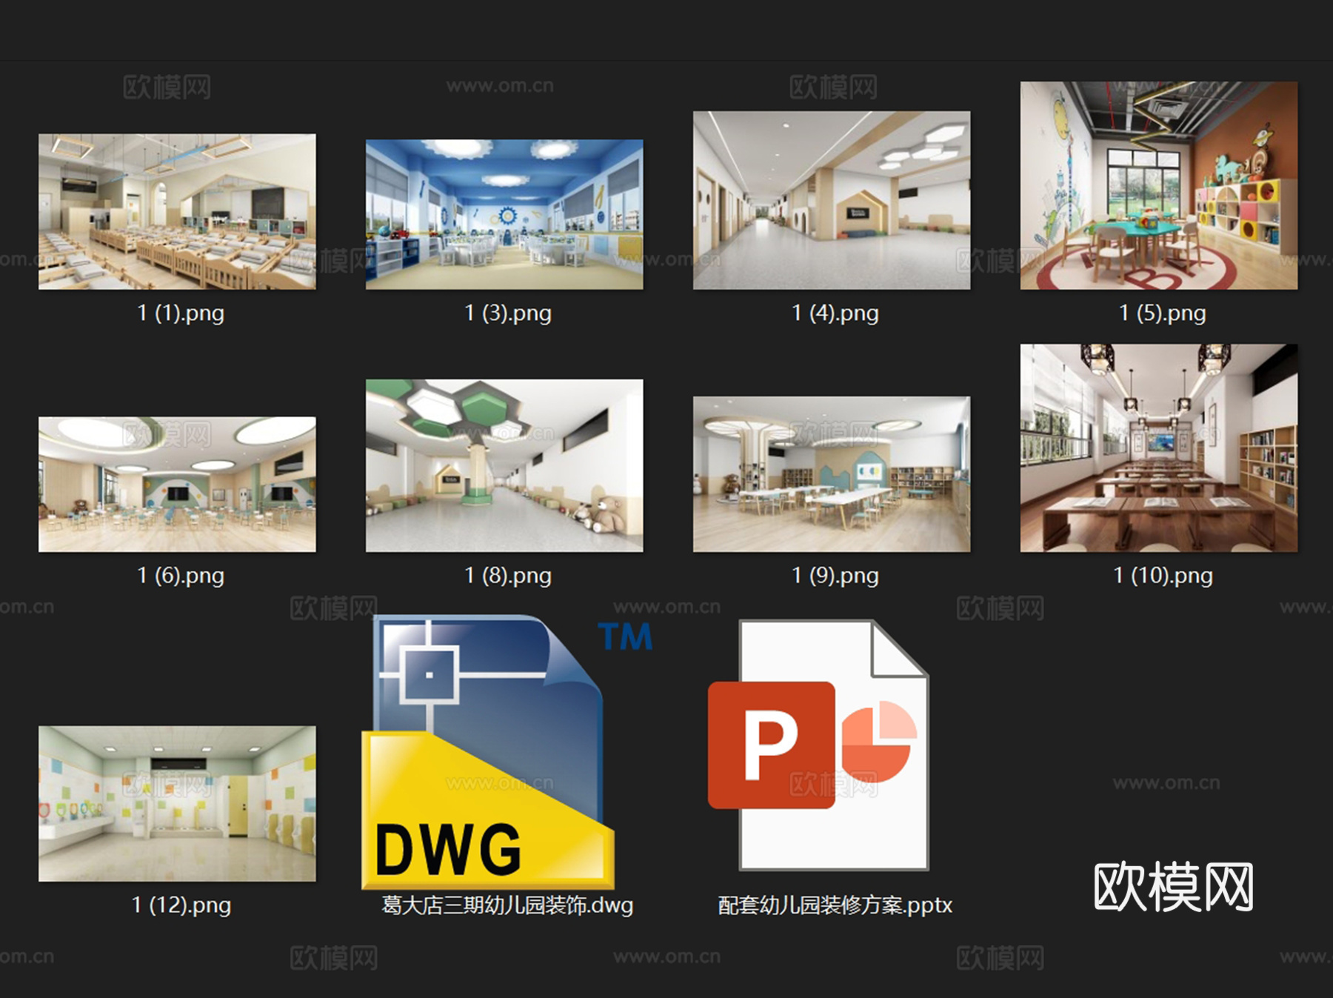Screen dimensions: 1333x998
Task: Click the 1 (6).png hall thumbnail
Action: (x=177, y=484)
